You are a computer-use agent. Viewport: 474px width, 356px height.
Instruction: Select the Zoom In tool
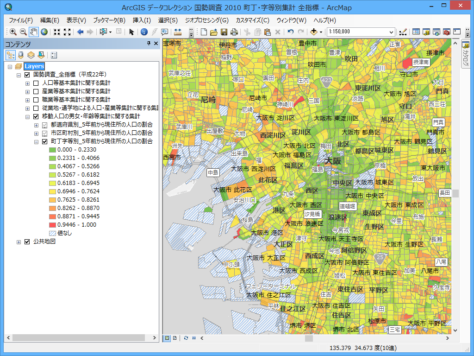(x=13, y=32)
